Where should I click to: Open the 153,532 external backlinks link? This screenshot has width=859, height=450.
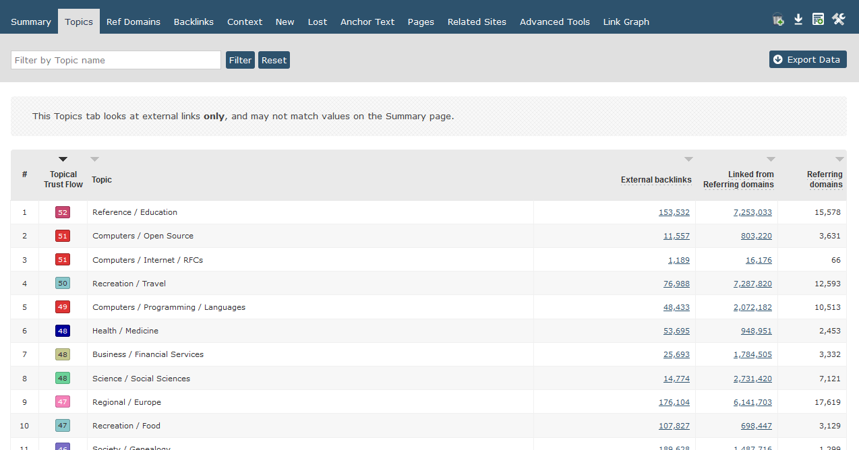point(674,212)
